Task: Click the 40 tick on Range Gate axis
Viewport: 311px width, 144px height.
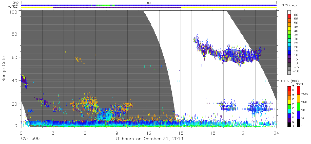Action: click(x=14, y=81)
